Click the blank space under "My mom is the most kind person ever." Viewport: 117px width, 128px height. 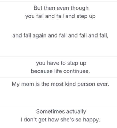(x=58, y=96)
